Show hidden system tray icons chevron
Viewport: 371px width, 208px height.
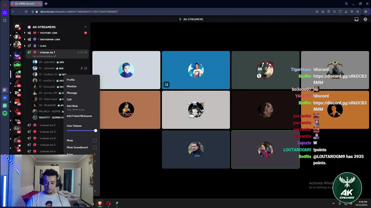(333, 203)
